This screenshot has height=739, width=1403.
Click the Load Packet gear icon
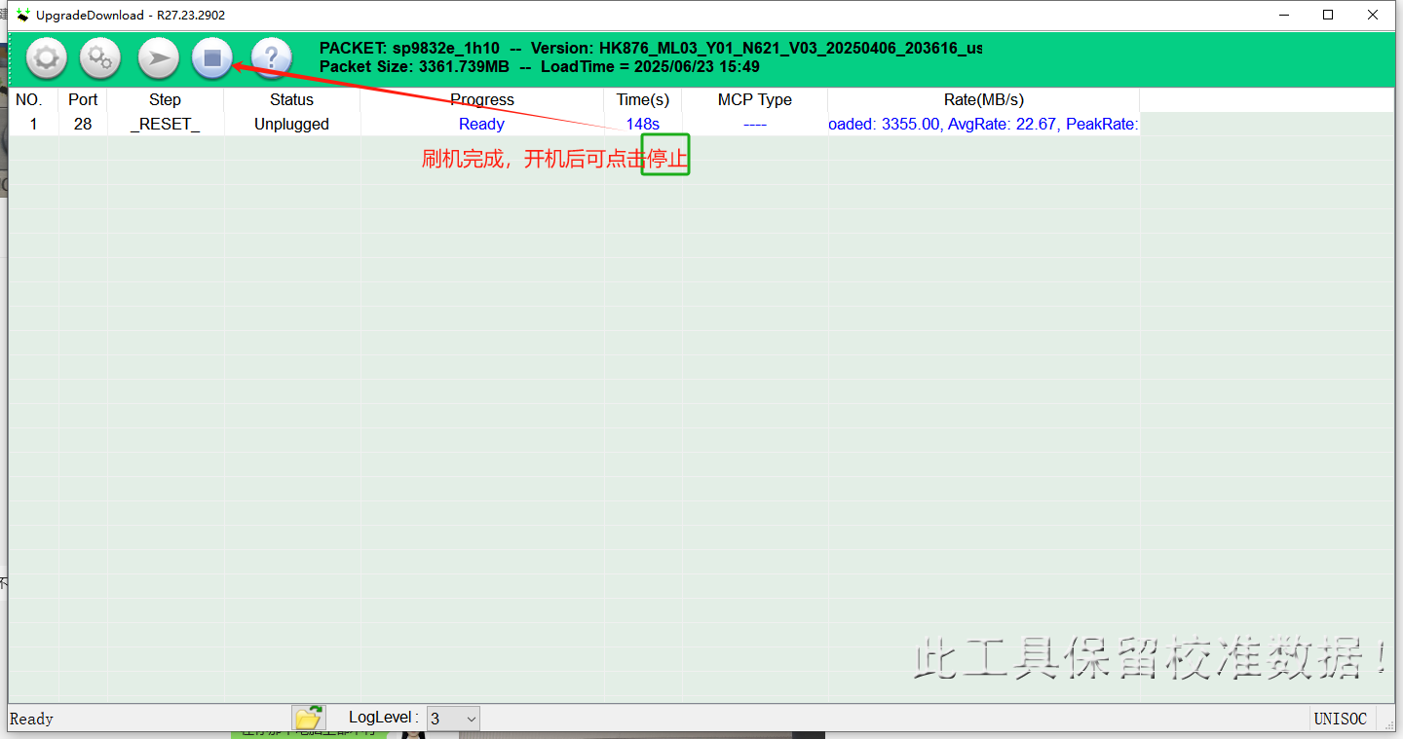click(46, 59)
